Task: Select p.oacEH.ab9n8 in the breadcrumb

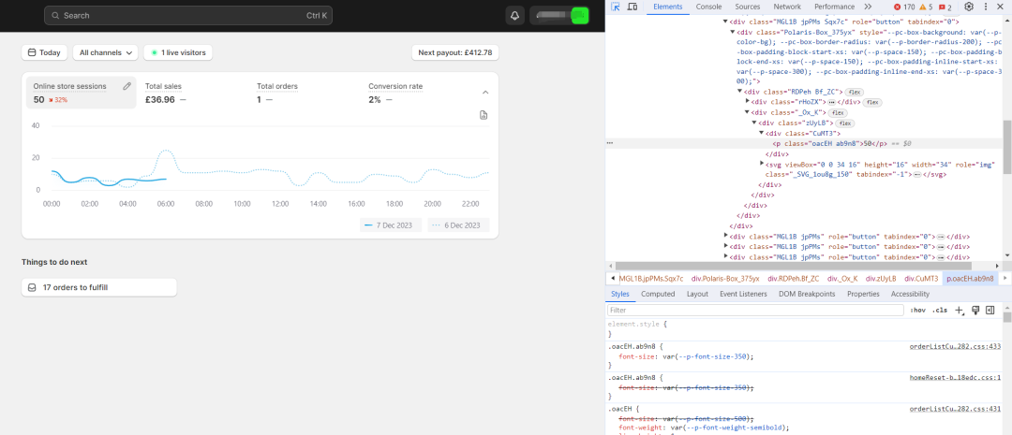Action: click(x=969, y=279)
